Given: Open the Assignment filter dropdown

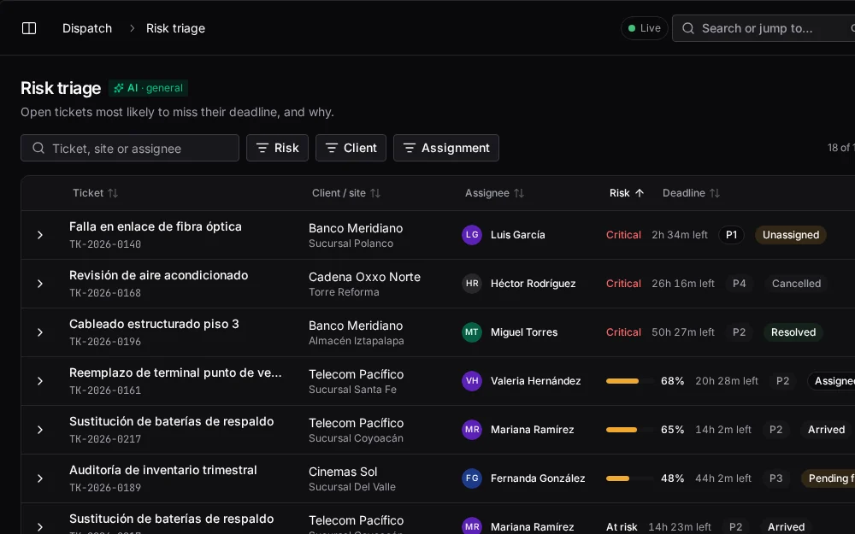Looking at the screenshot, I should (446, 148).
